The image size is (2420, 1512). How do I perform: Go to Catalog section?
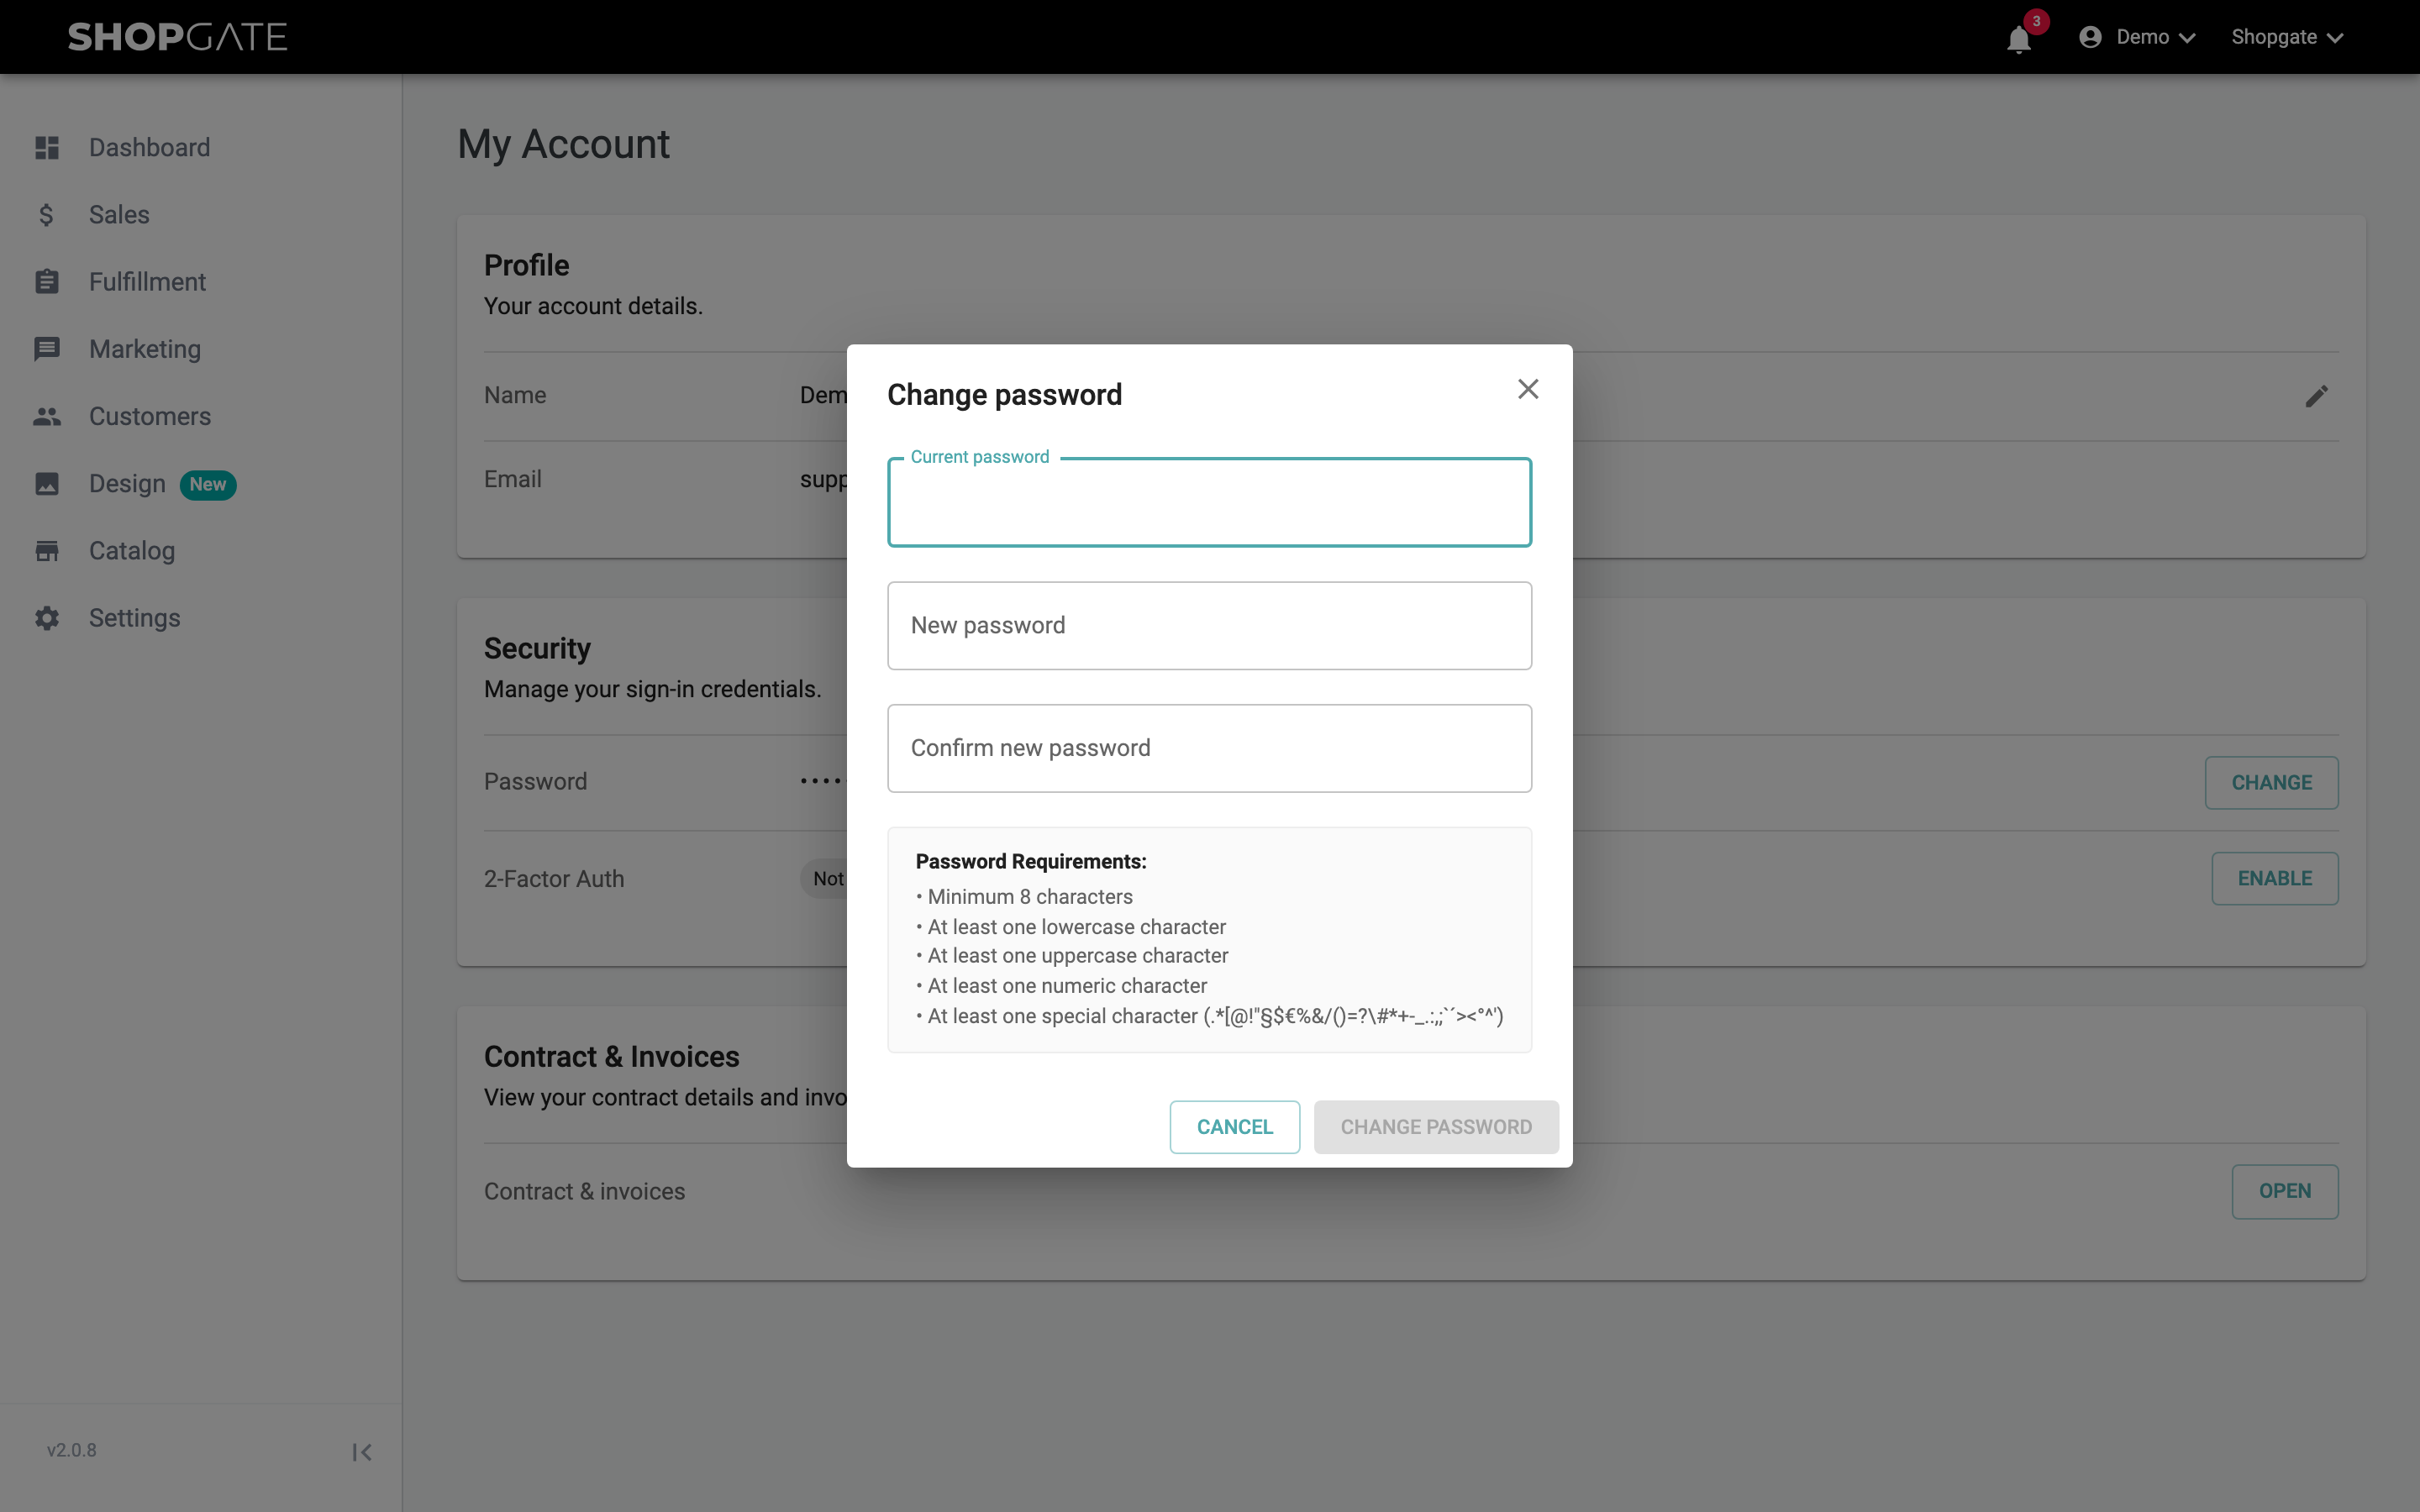click(x=132, y=551)
